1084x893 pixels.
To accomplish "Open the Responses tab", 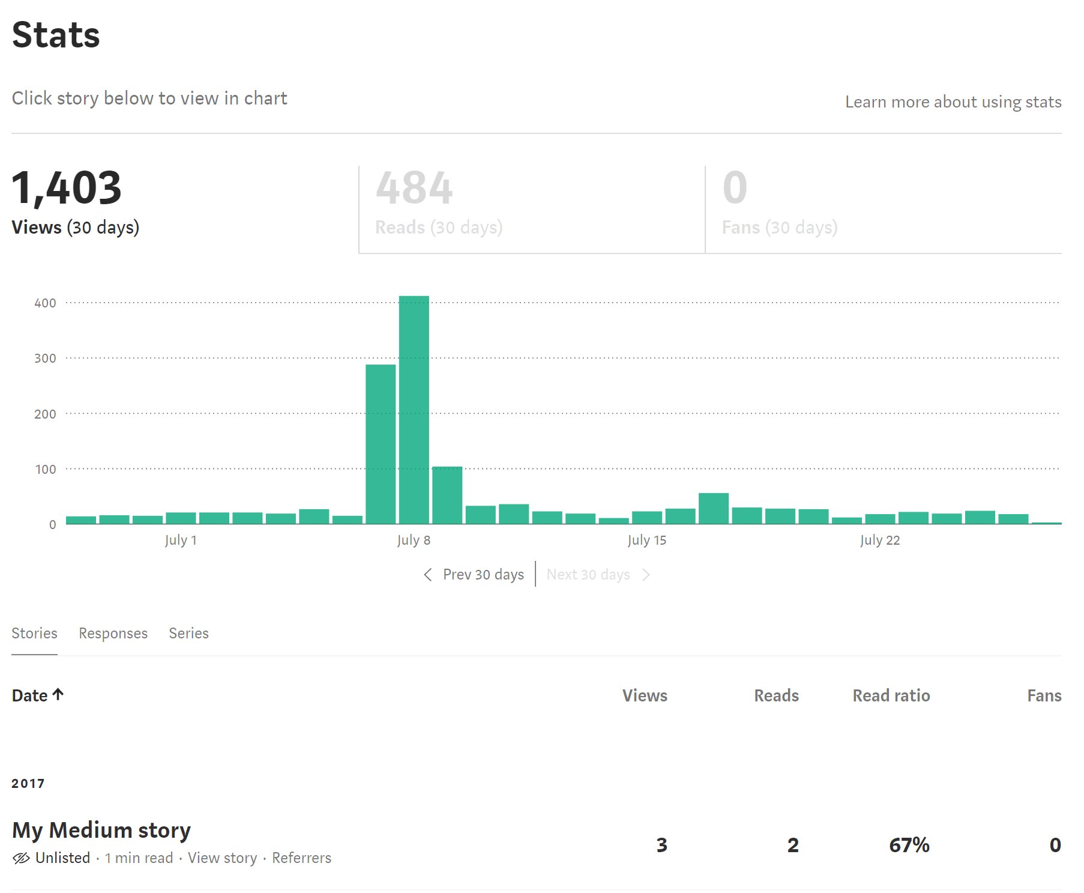I will click(x=113, y=634).
